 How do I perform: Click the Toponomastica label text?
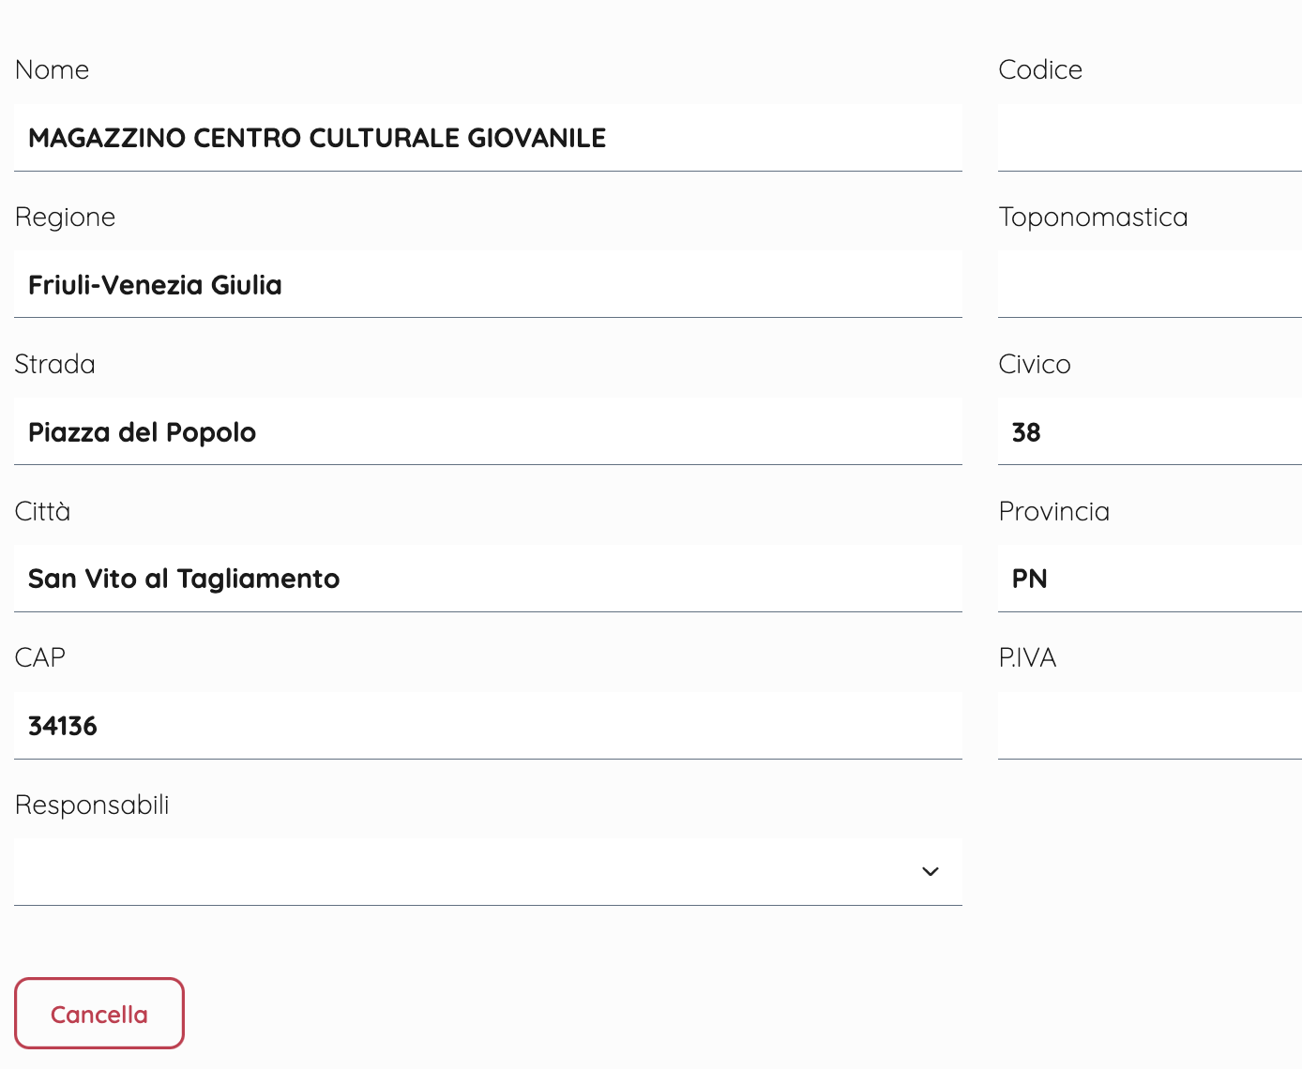tap(1093, 218)
